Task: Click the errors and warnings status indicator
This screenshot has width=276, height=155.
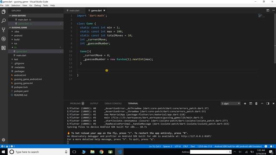Action: click(8, 146)
